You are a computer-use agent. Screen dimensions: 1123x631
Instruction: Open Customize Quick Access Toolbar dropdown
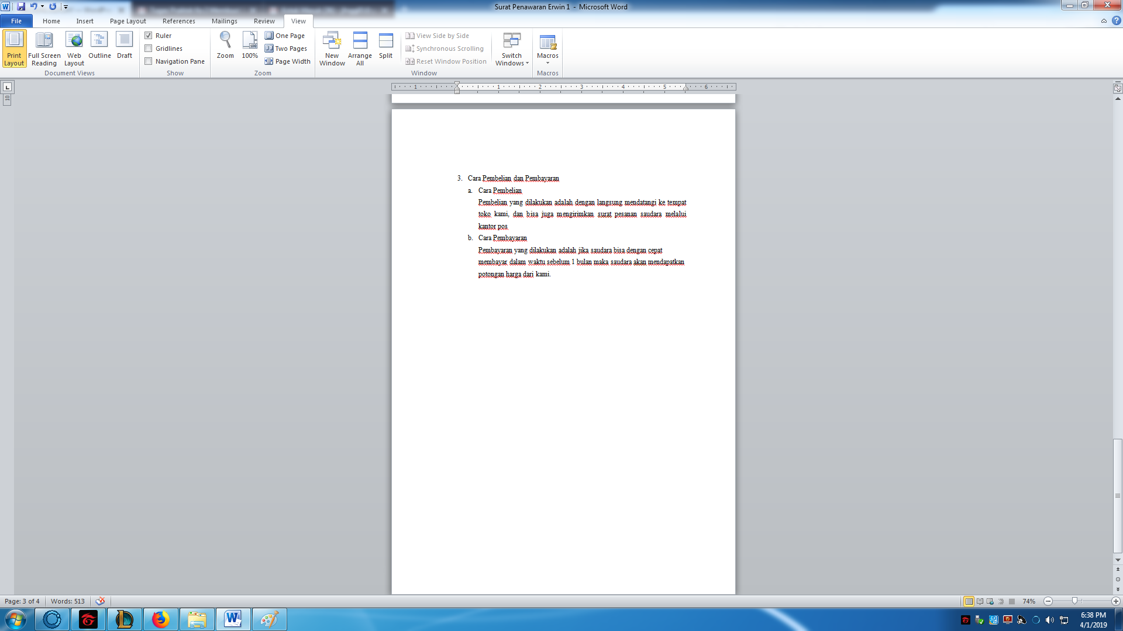point(66,7)
